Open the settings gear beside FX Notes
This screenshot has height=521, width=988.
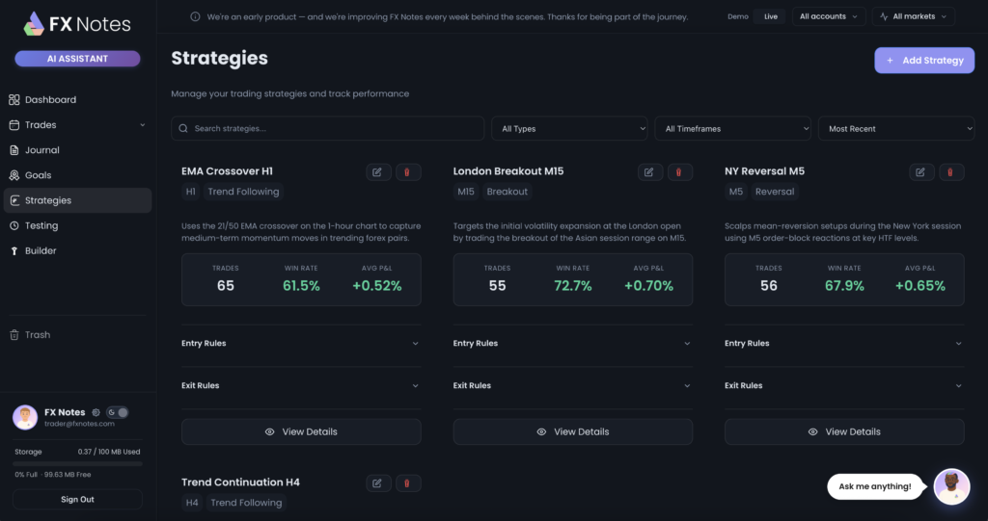pos(96,412)
